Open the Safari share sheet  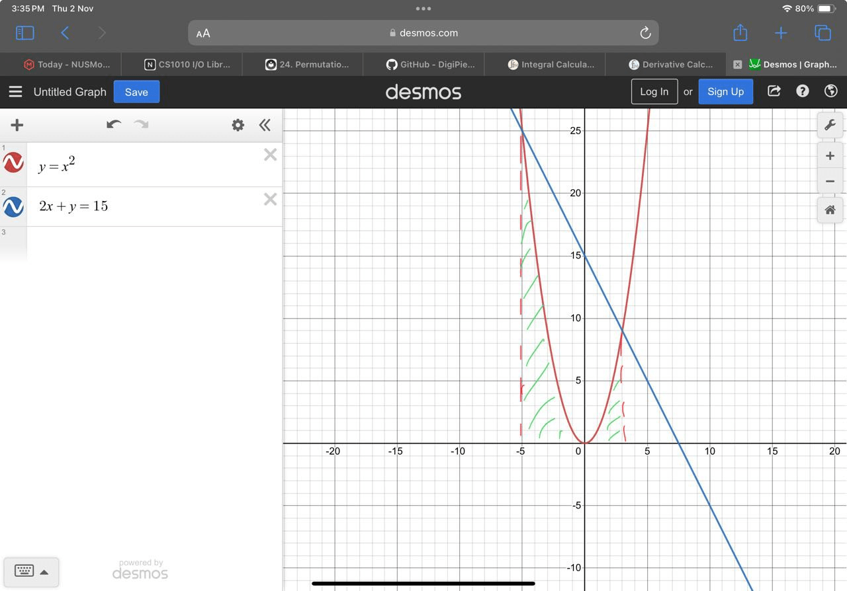pyautogui.click(x=740, y=32)
